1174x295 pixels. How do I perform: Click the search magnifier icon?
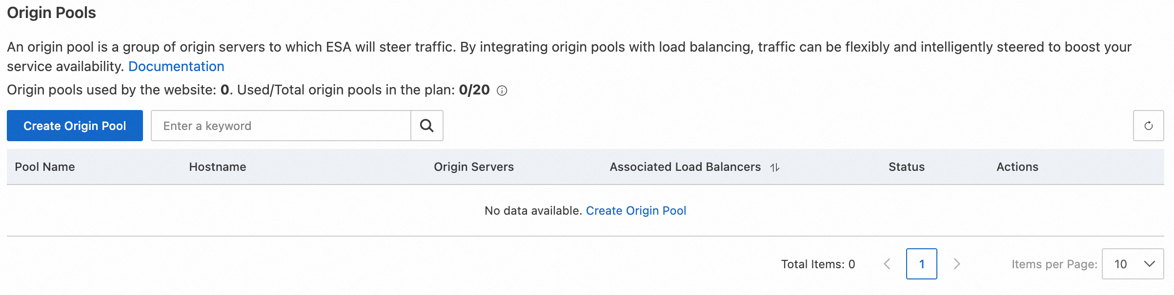(426, 126)
